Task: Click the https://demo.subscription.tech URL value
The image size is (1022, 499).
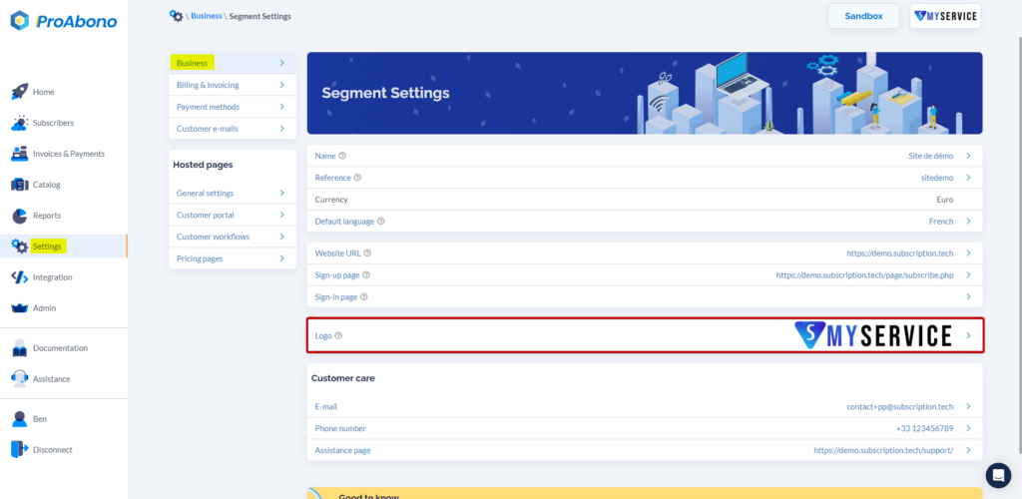Action: 900,253
